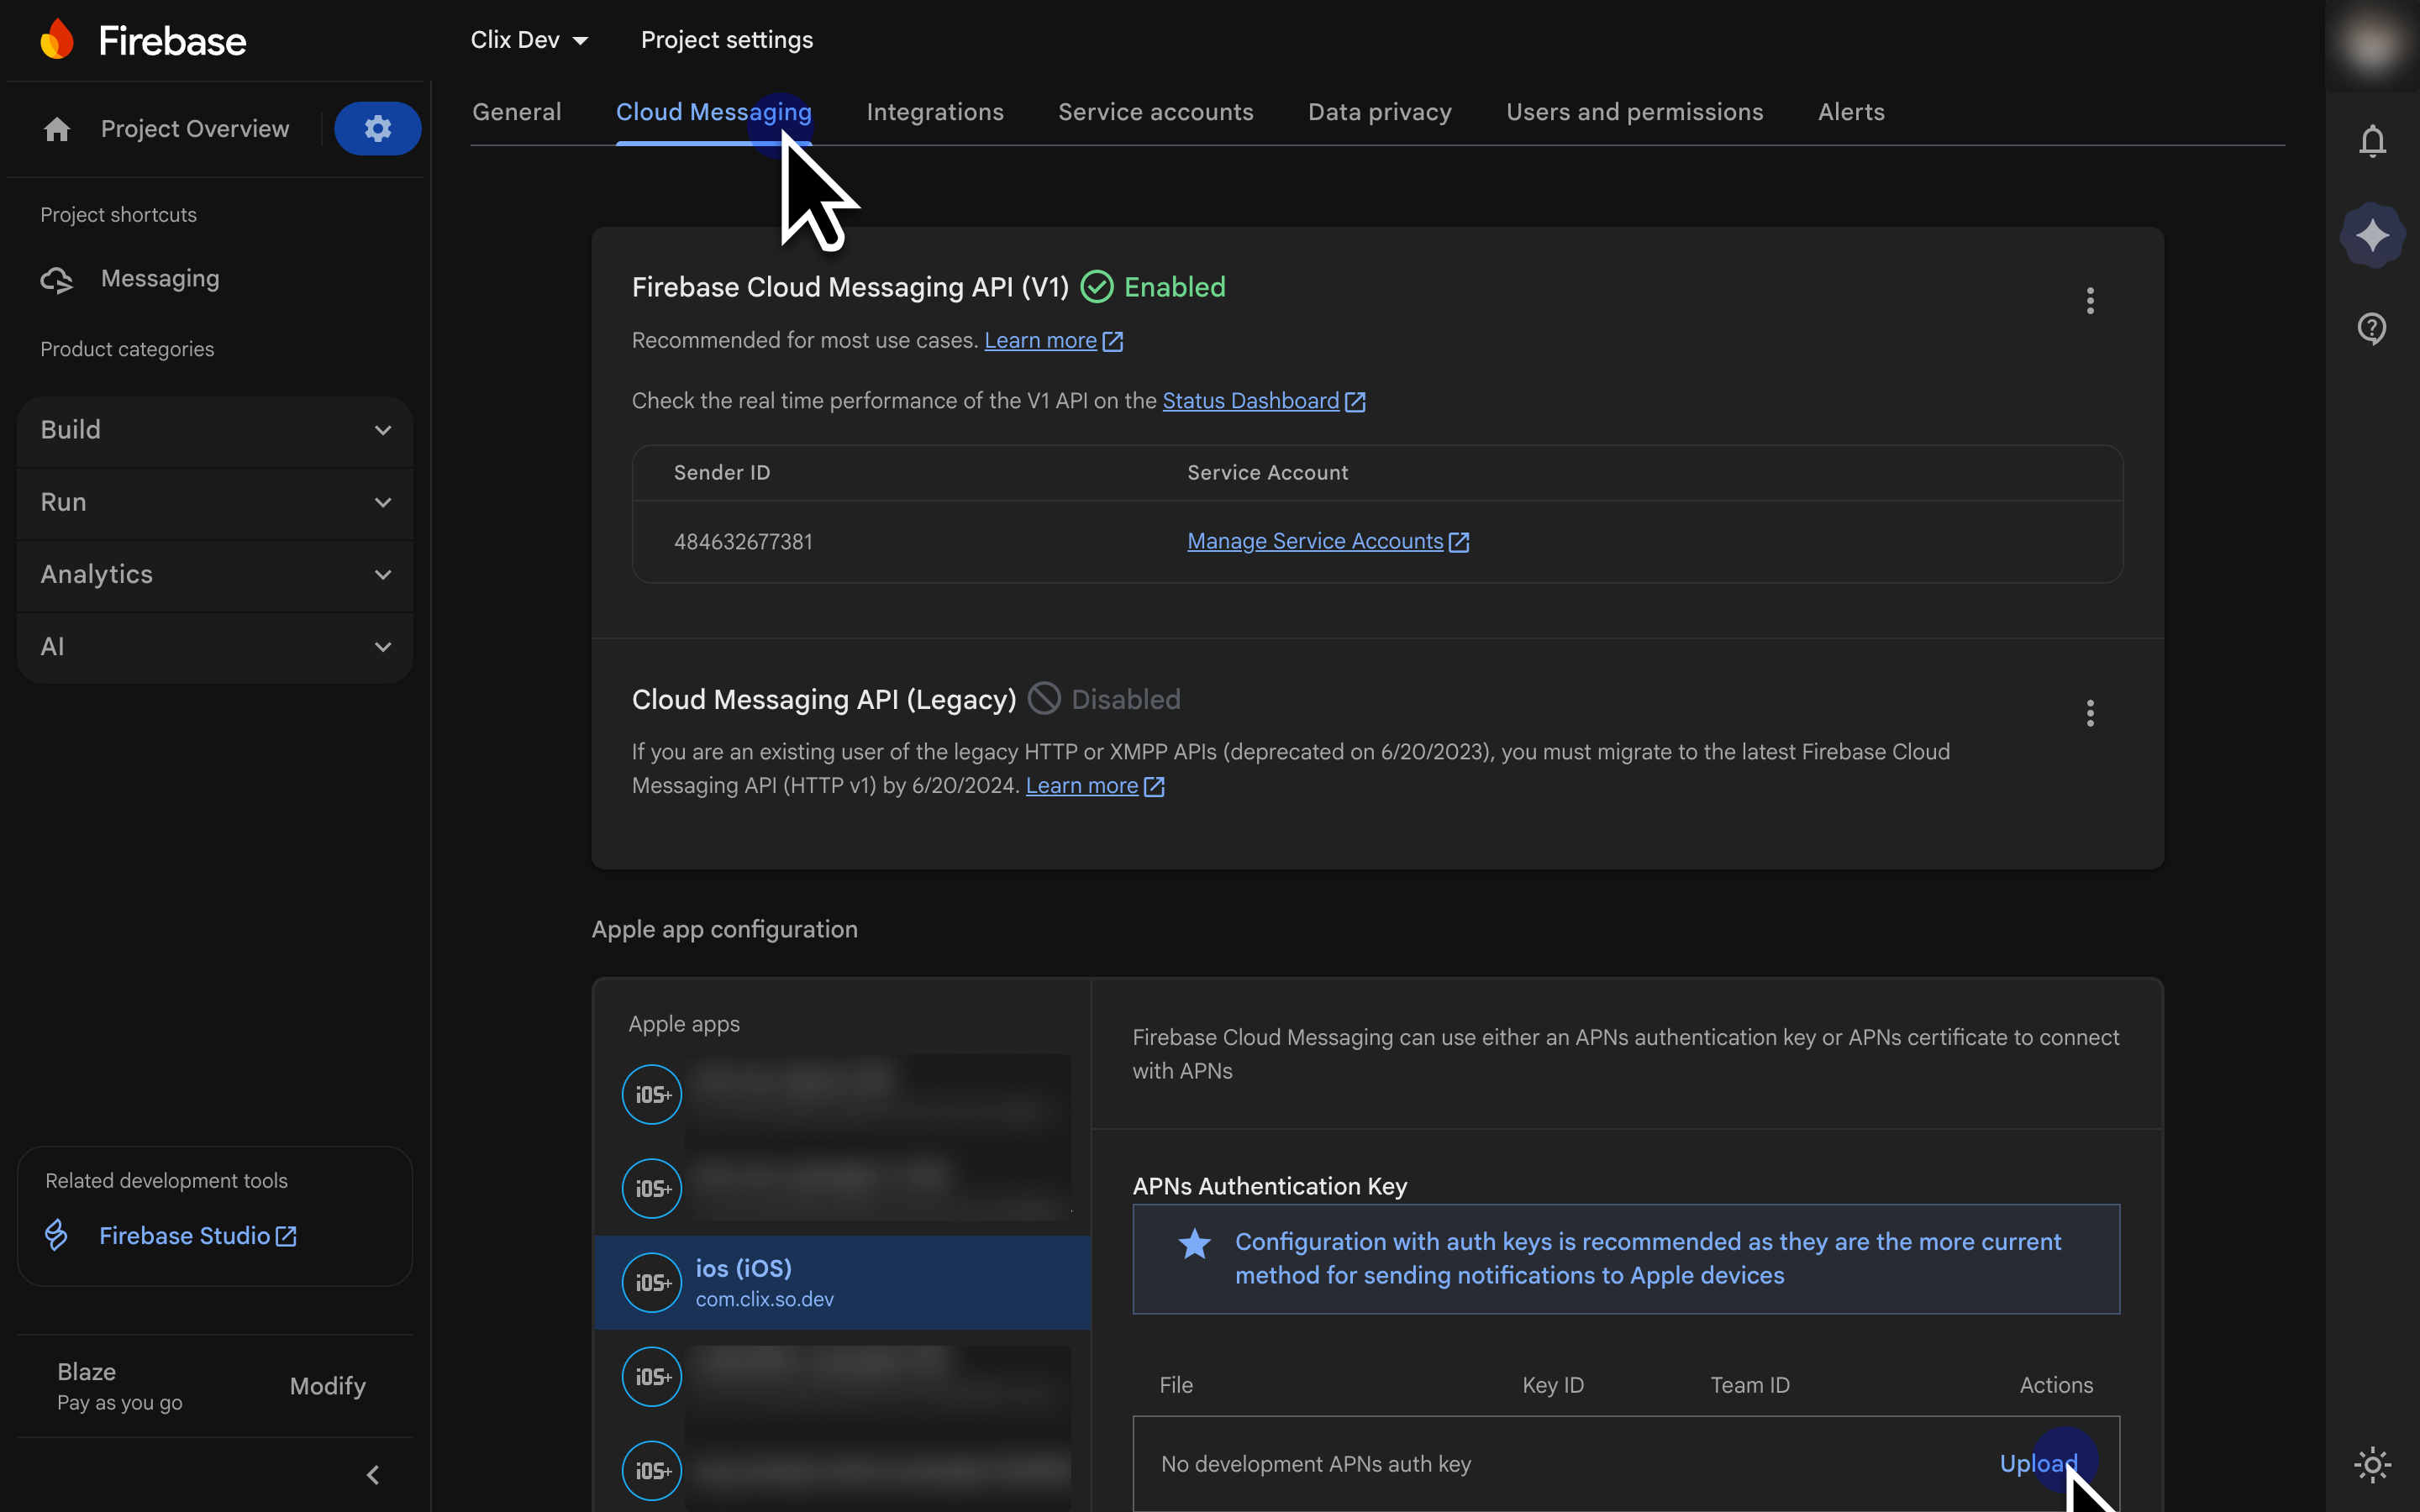Open Users and permissions tab
Image resolution: width=2420 pixels, height=1512 pixels.
pos(1635,112)
